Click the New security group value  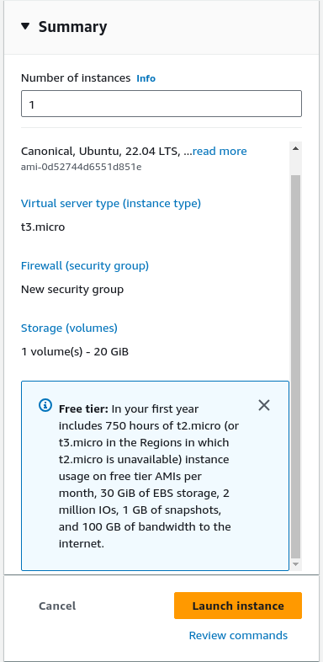[72, 290]
